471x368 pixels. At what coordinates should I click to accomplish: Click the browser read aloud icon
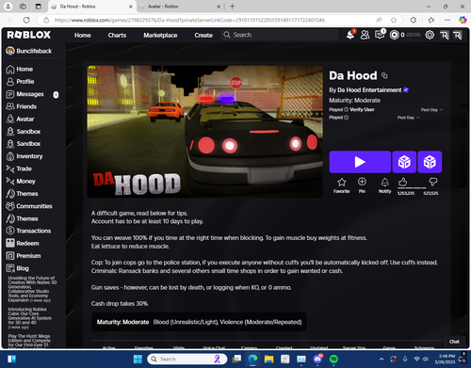point(380,20)
